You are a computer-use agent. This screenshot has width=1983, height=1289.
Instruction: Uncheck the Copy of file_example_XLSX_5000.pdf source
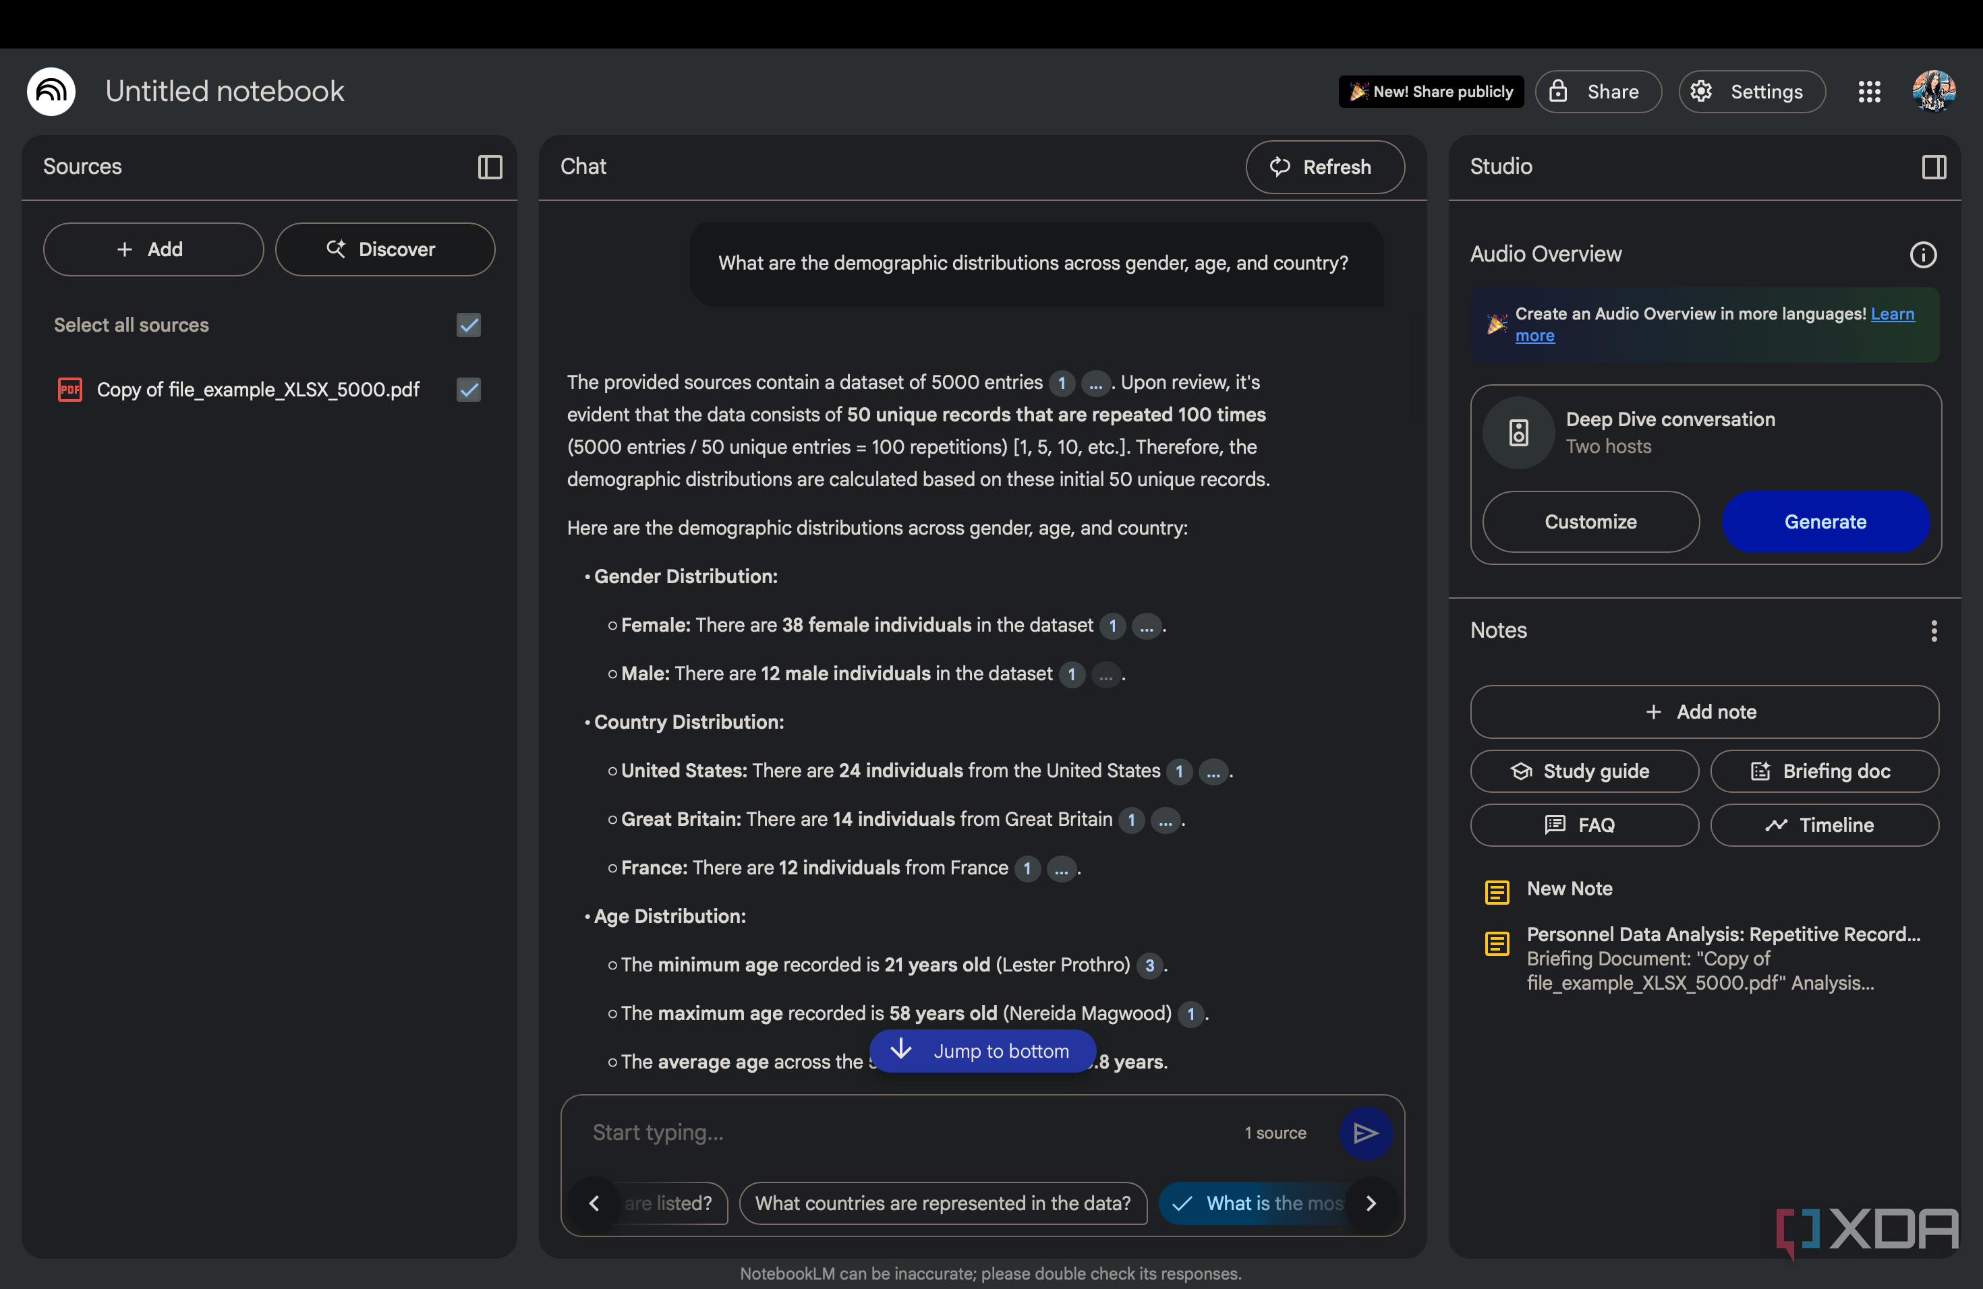[469, 390]
